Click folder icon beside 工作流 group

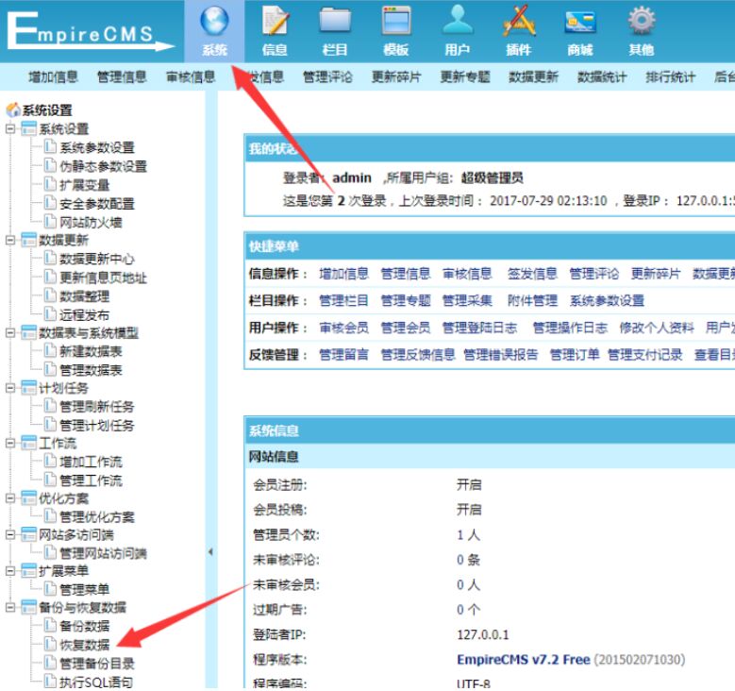(28, 443)
